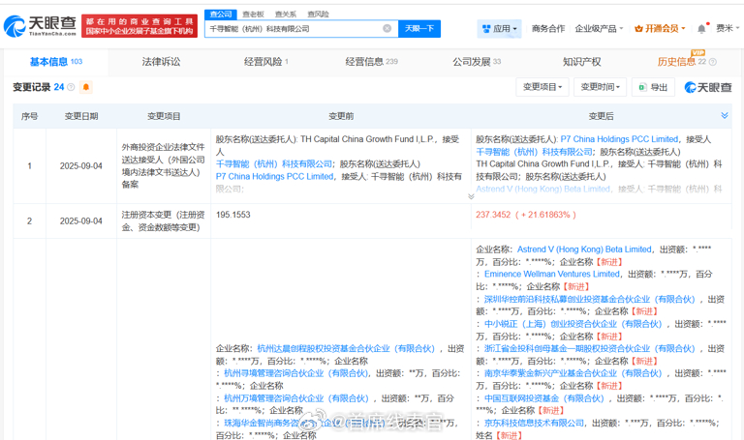
Task: Select date 2025-09-04 in row 1
Action: click(81, 166)
